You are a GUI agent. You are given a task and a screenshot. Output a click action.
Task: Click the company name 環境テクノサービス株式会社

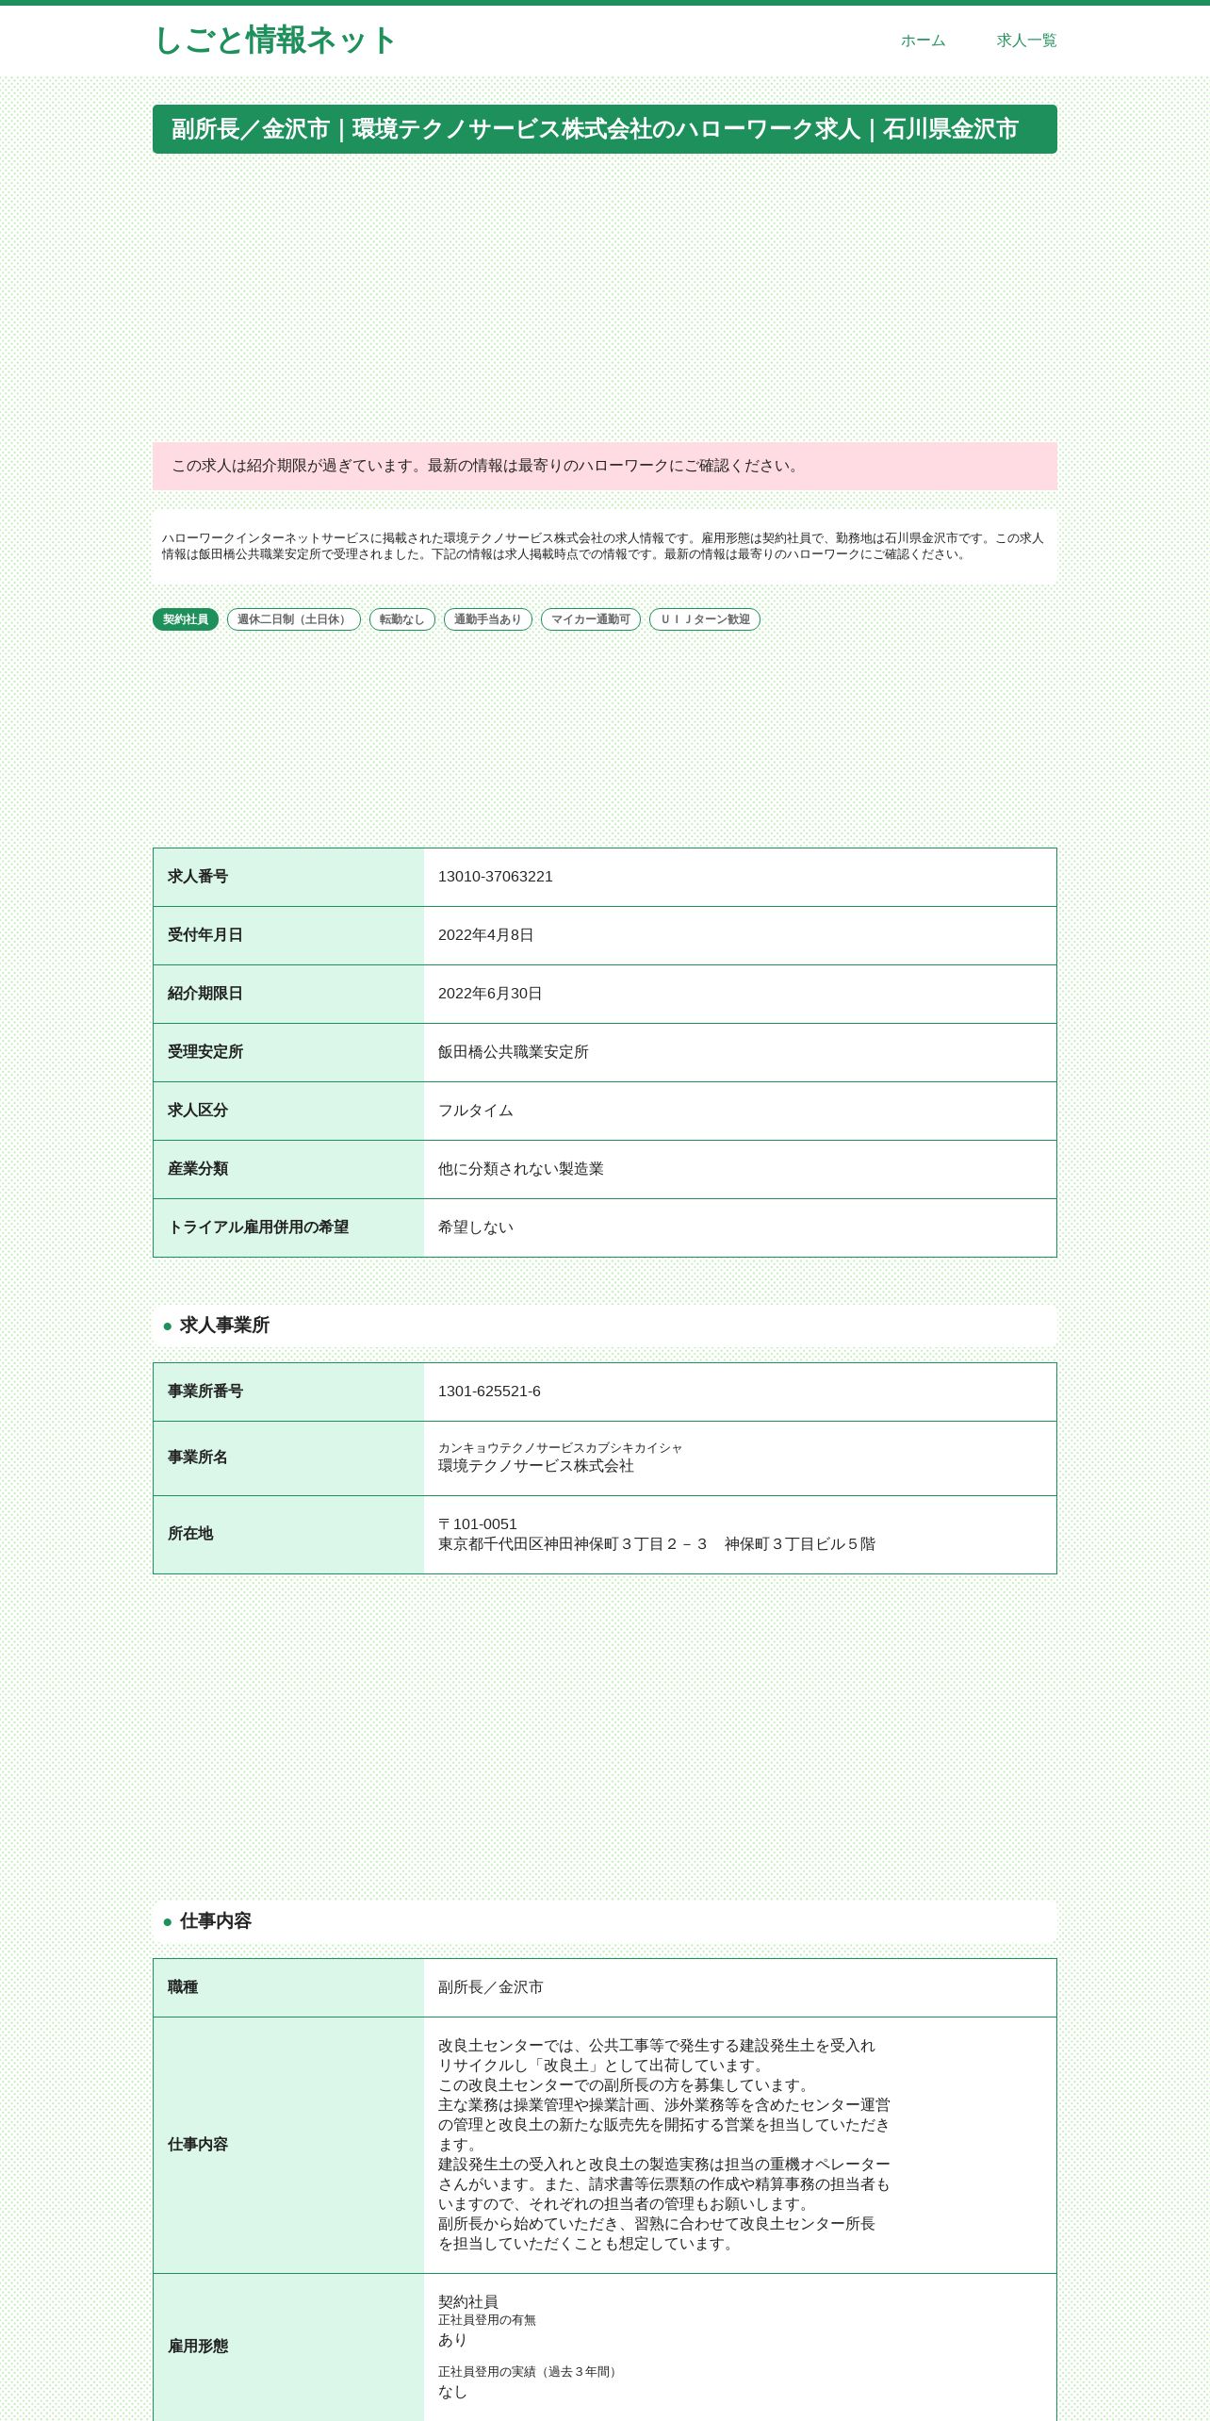536,1466
